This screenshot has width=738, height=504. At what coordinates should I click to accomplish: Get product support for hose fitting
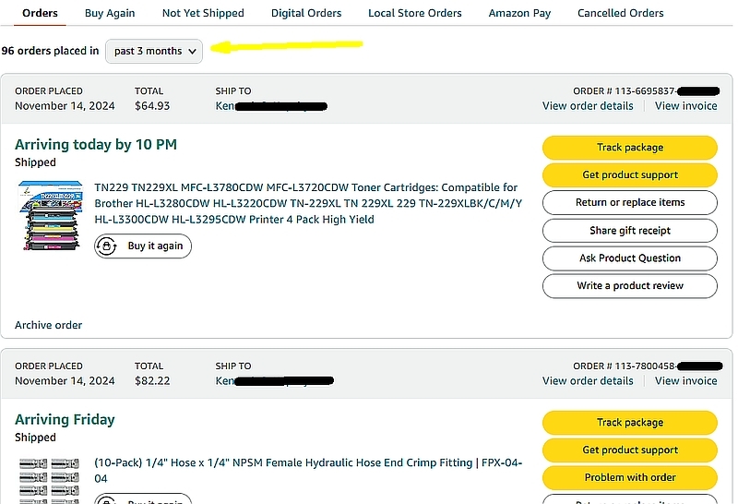tap(630, 450)
